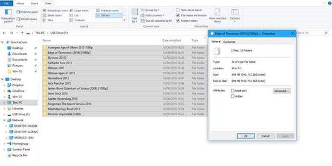Switch layout to Extra large icons
Viewport: 332px width, 166px height.
(55, 10)
